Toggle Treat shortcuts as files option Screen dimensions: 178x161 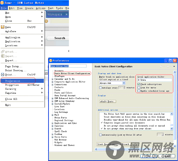[x=134, y=117]
